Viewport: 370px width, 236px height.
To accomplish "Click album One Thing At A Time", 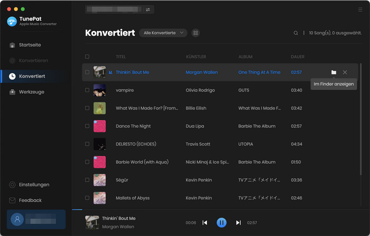I will click(259, 72).
